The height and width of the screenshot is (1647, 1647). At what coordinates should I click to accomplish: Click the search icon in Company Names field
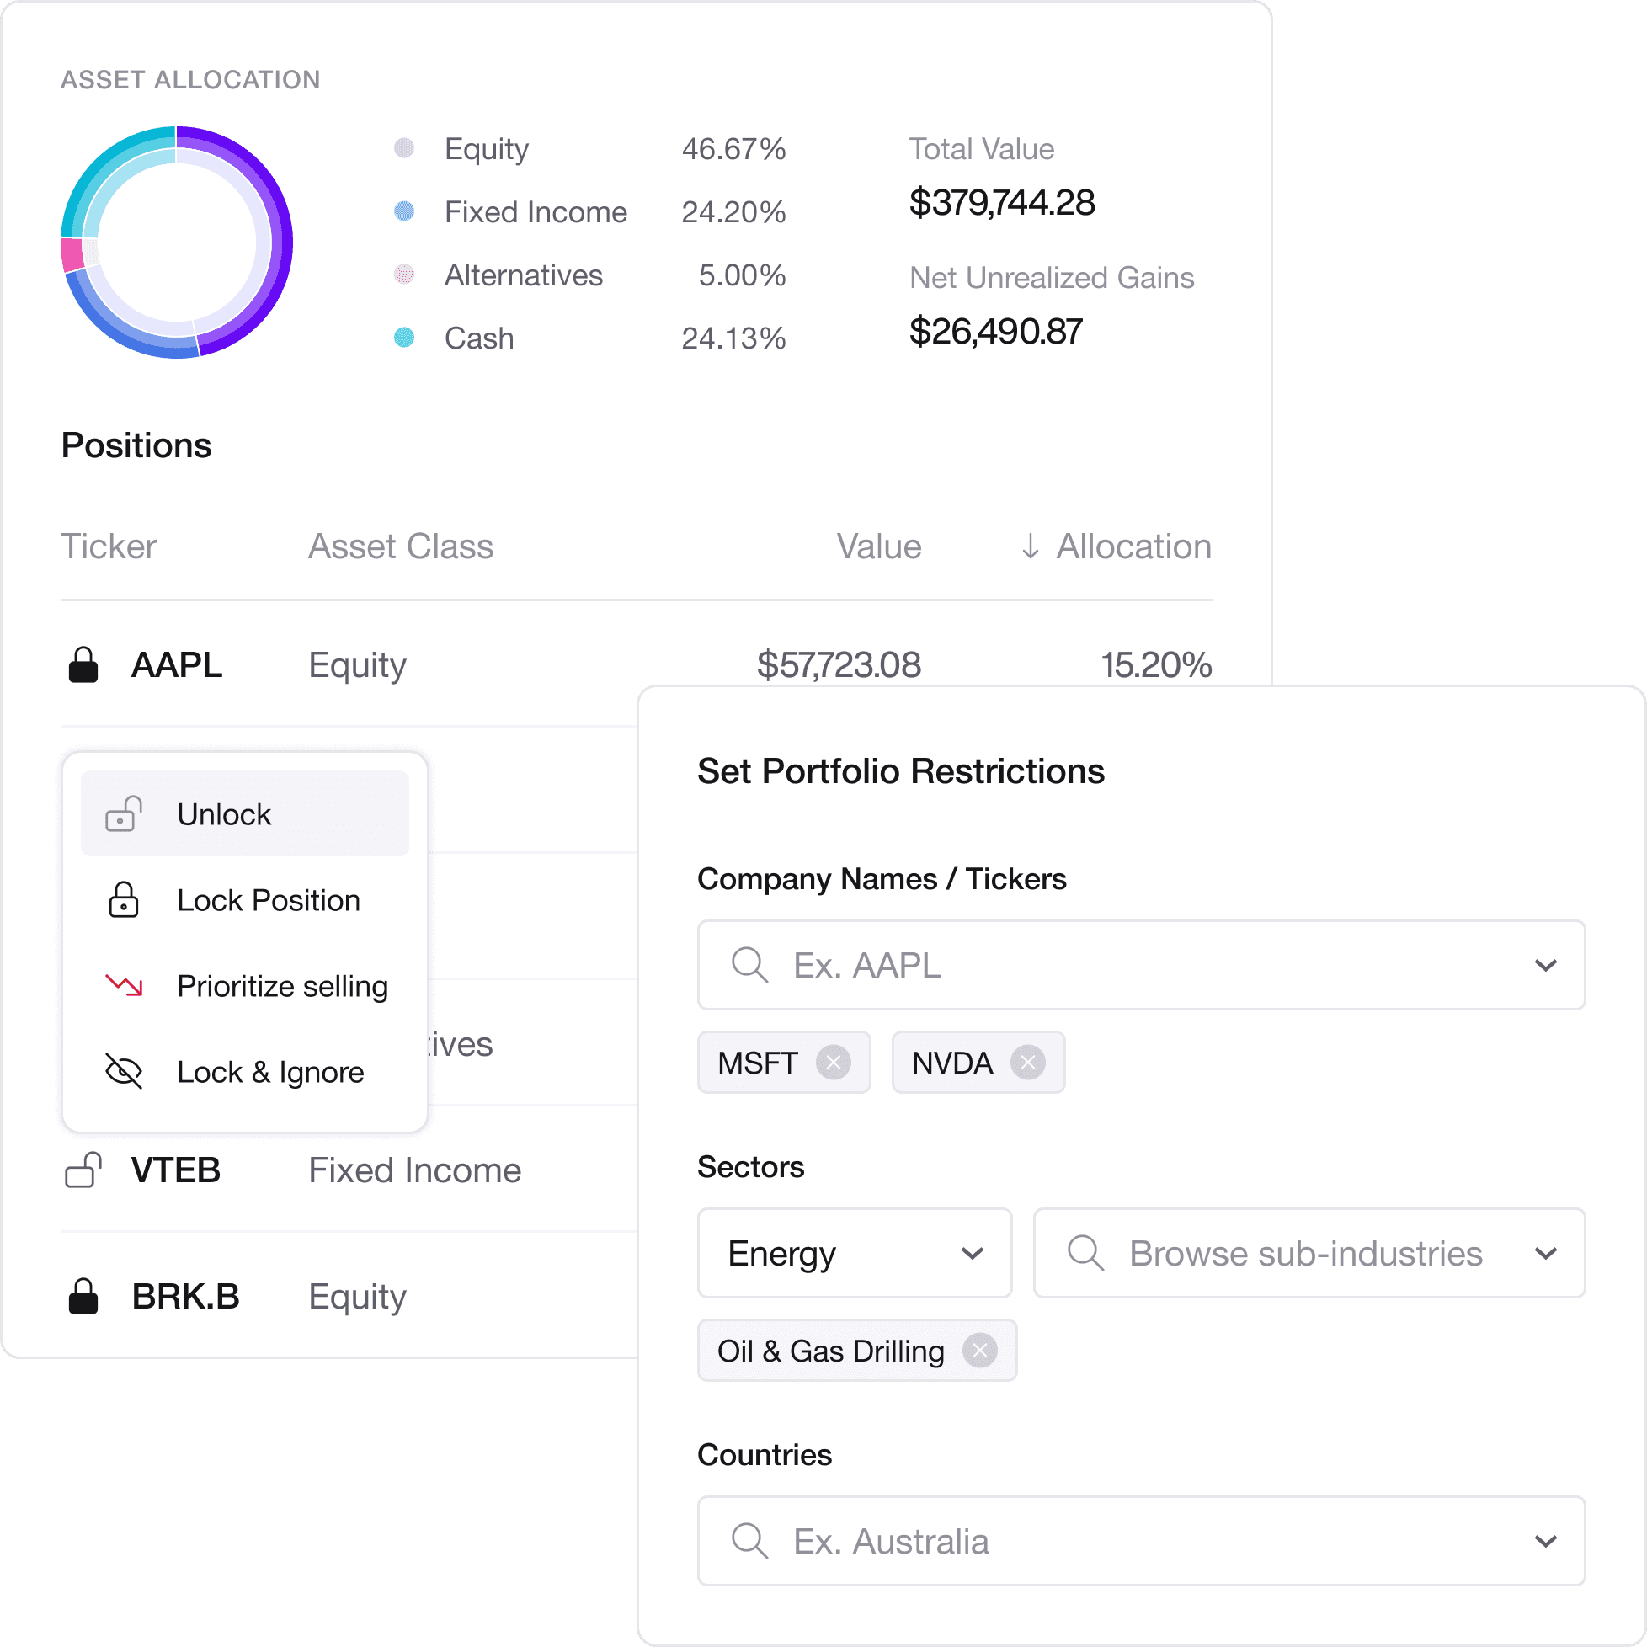[x=749, y=965]
